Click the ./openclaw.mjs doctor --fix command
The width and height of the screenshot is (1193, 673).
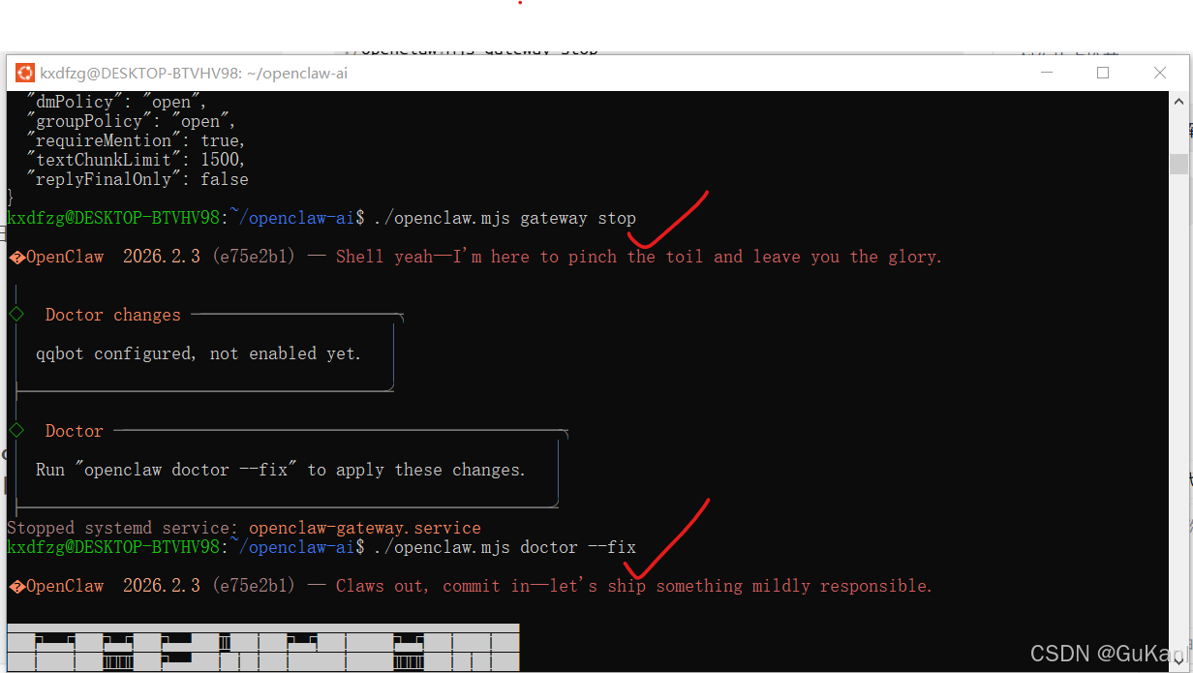tap(505, 547)
